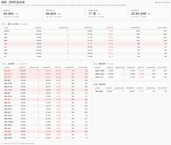Click the 62.22% cell in 众包经理 table

pos(58,71)
